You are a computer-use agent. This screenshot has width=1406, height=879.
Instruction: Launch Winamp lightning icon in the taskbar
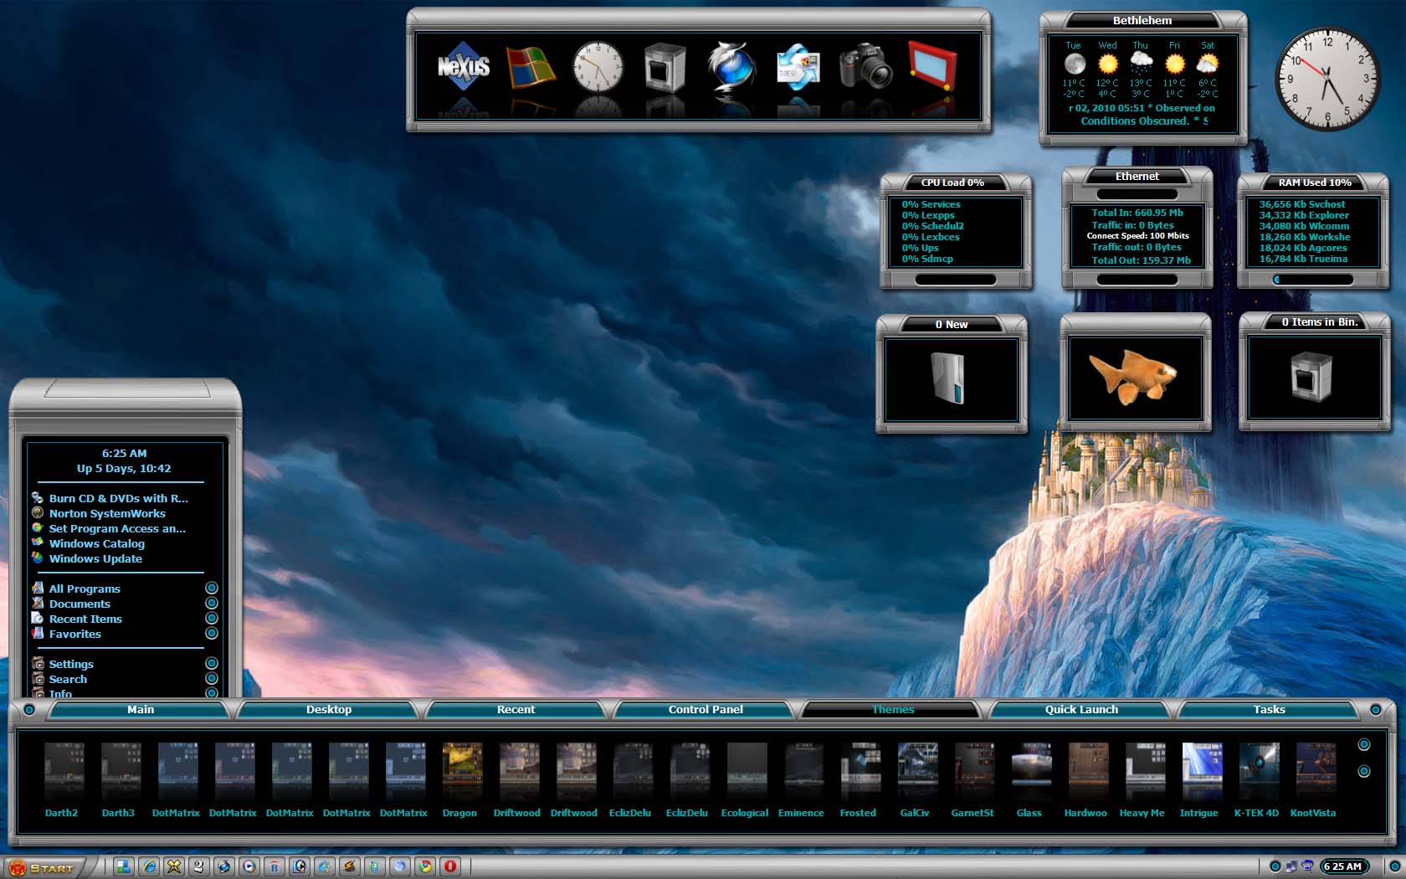[x=350, y=866]
